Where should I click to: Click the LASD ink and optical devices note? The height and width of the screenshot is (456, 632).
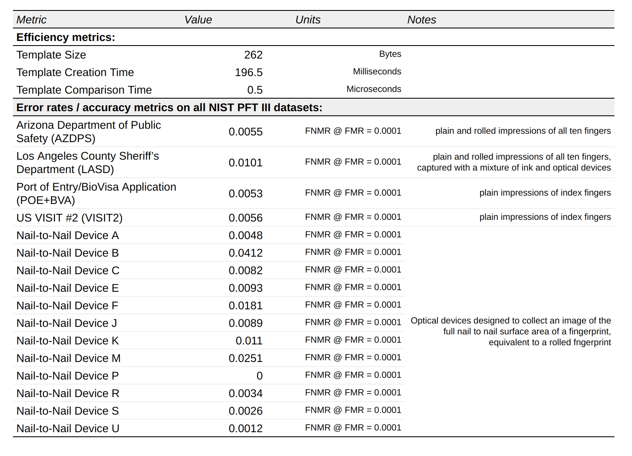(x=513, y=162)
